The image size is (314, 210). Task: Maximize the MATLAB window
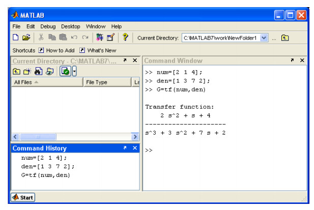pyautogui.click(x=290, y=15)
